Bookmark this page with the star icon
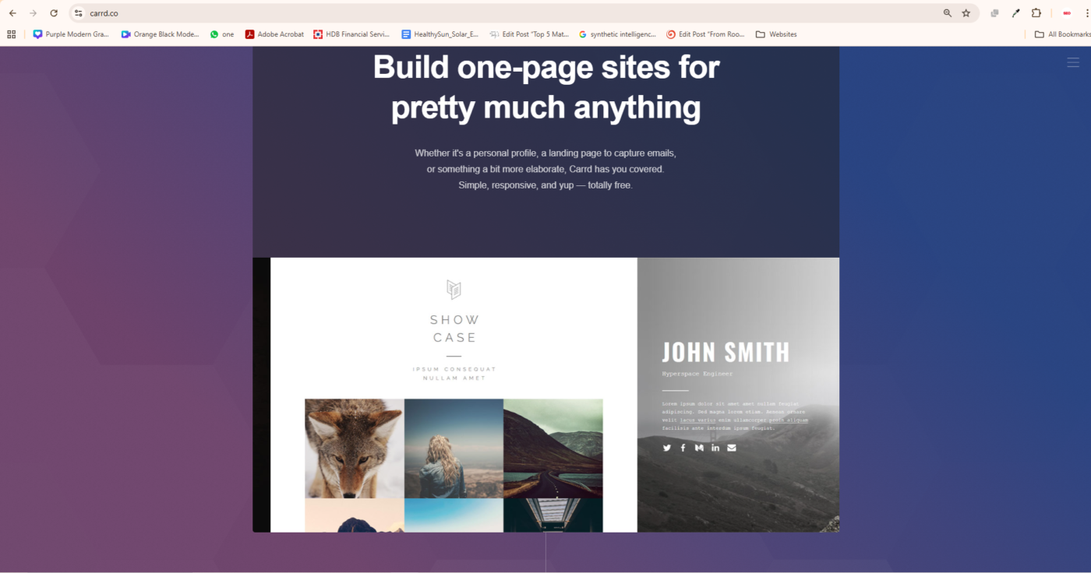Viewport: 1091px width, 573px height. tap(966, 13)
